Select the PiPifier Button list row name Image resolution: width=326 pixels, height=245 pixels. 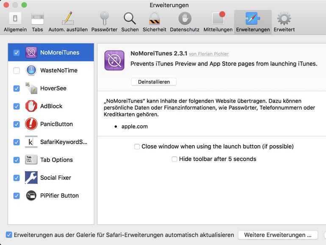tap(59, 196)
